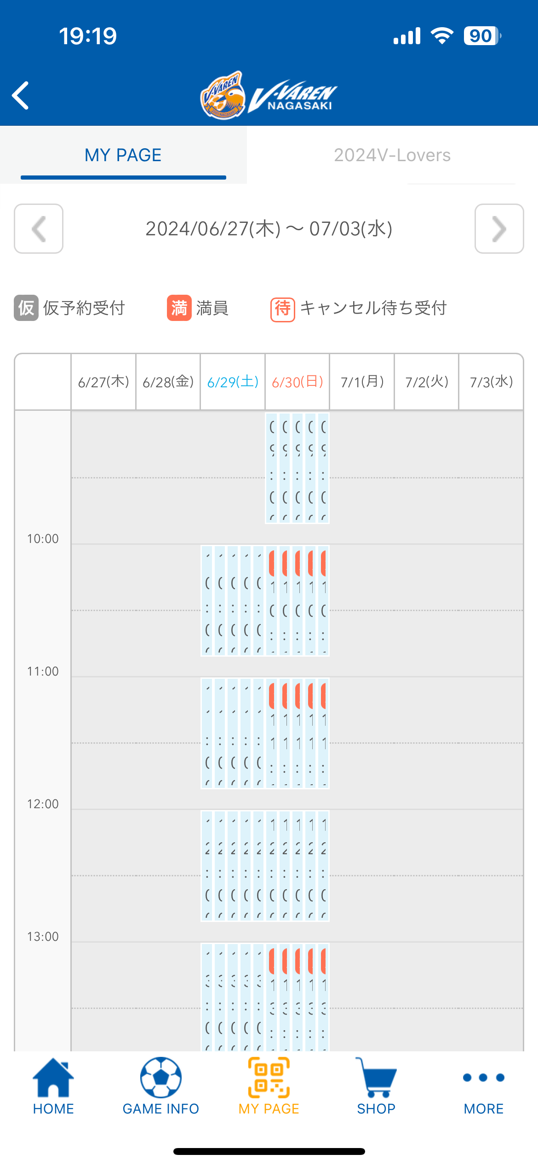
Task: Select the 6/29(土) column header
Action: tap(233, 382)
